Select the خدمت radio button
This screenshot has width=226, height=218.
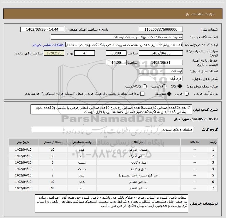164,86
